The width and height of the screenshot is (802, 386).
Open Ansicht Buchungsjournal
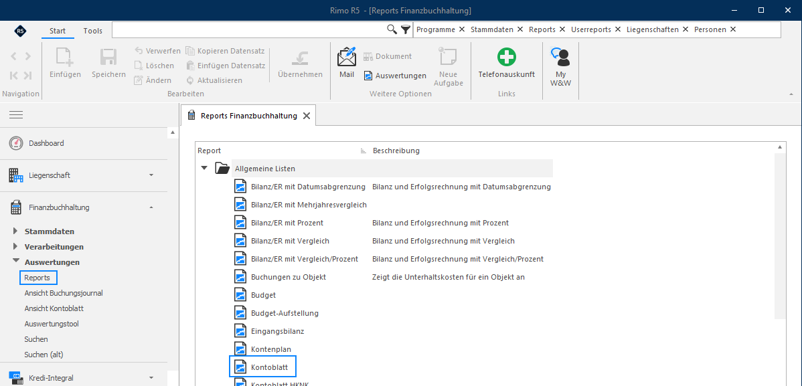coord(64,293)
